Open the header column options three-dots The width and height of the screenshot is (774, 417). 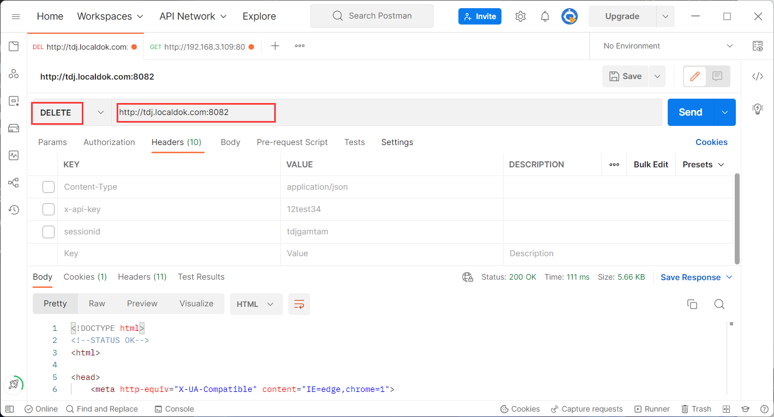coord(614,165)
